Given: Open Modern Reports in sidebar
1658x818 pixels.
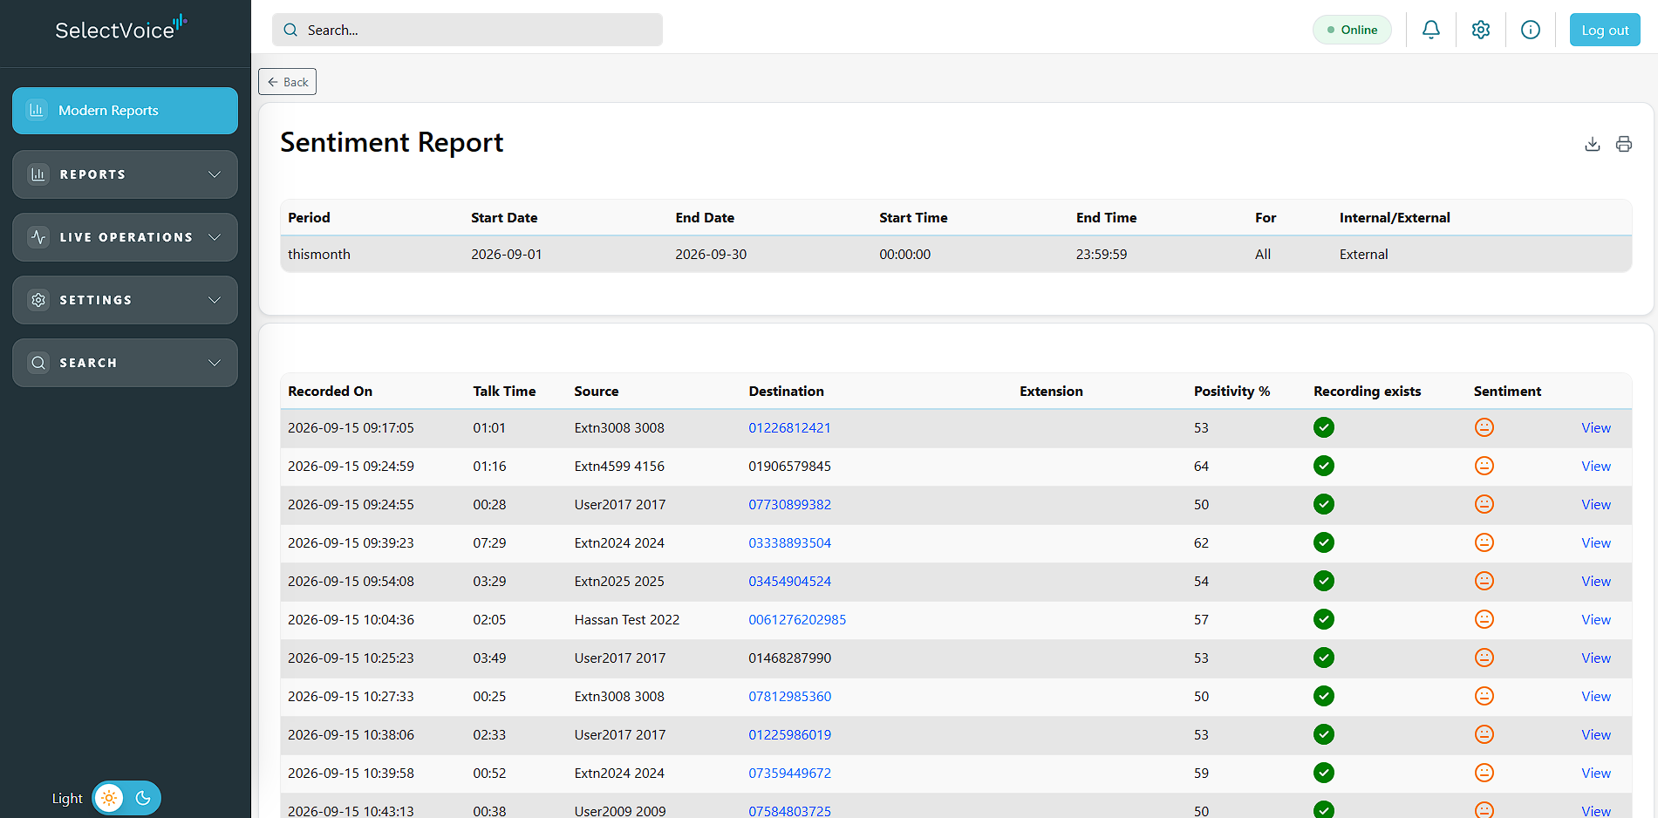Looking at the screenshot, I should pos(125,111).
